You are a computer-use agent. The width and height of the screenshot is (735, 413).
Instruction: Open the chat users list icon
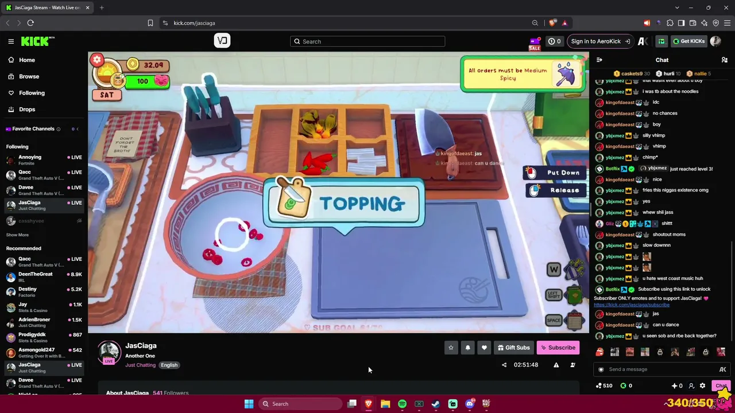click(x=725, y=60)
